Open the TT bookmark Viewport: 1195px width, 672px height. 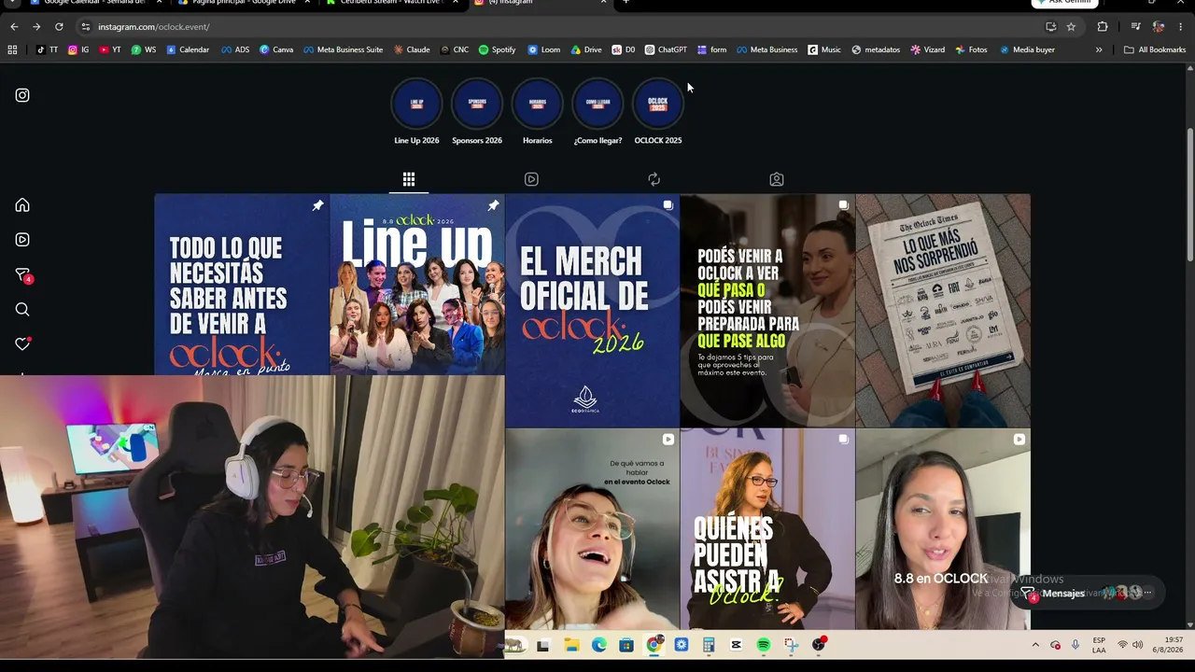tap(47, 49)
